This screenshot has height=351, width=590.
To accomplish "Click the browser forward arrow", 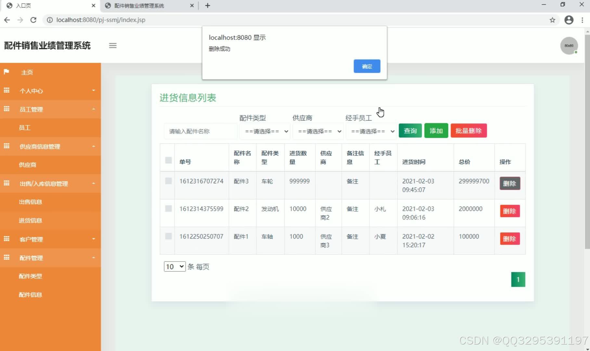I will tap(20, 20).
